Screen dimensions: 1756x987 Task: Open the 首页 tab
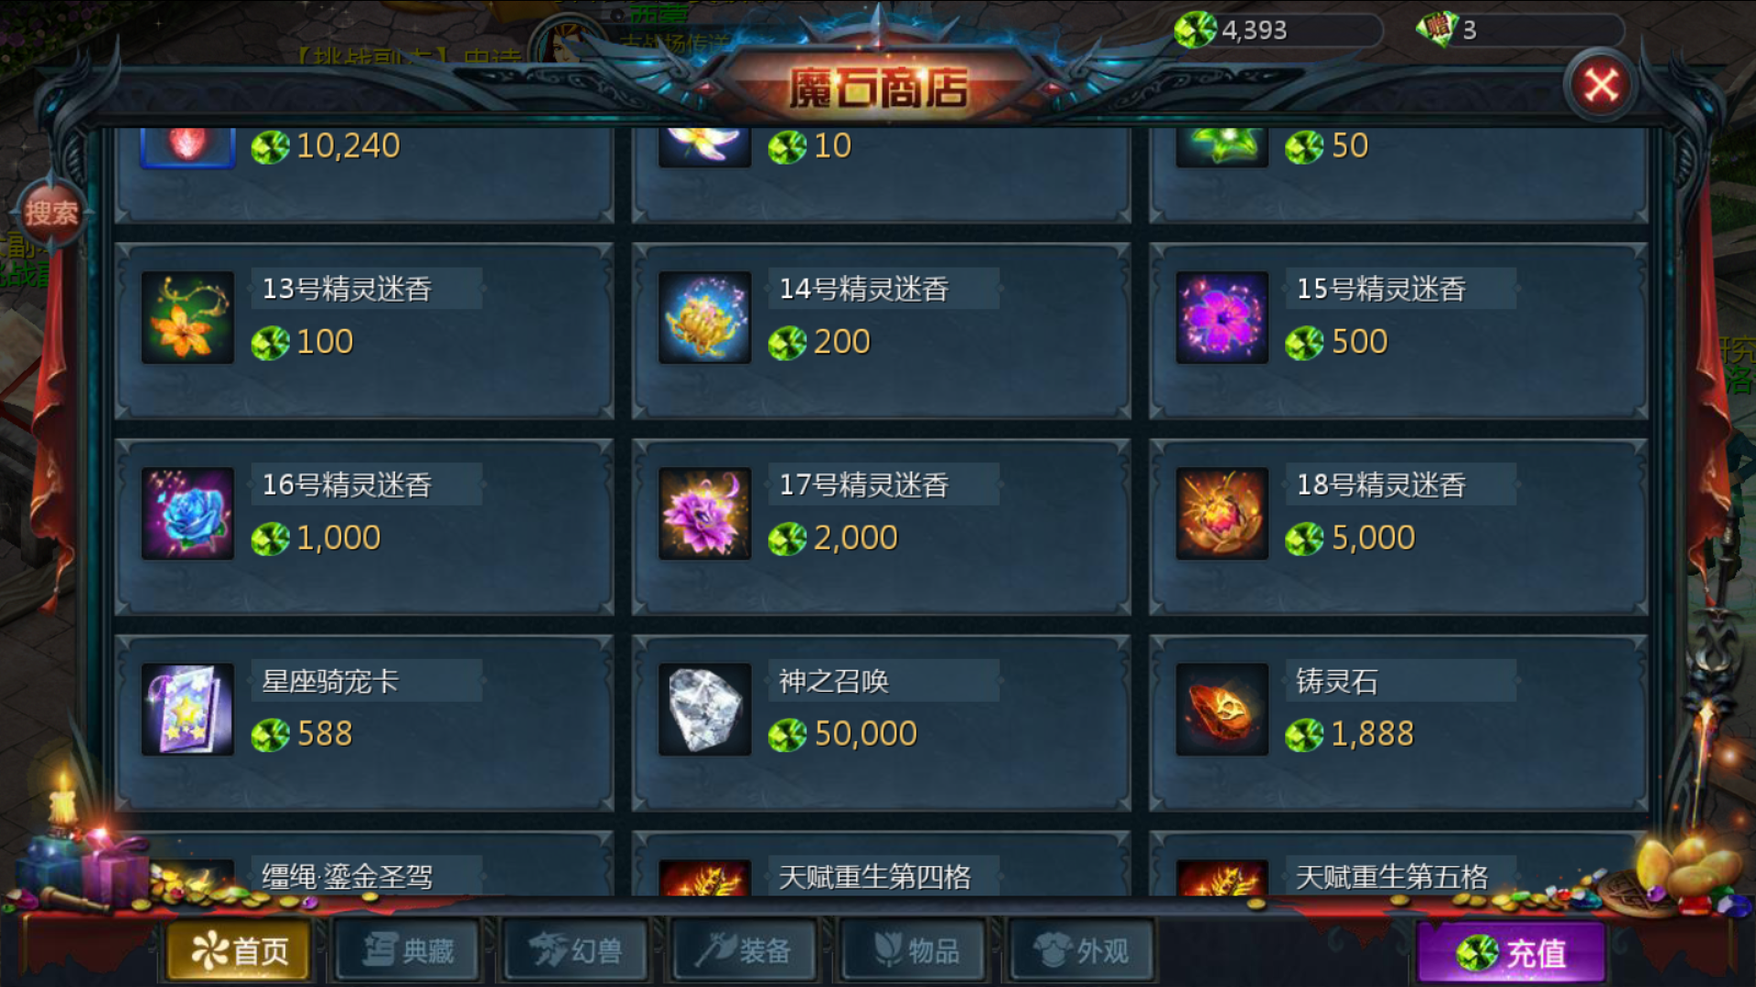pyautogui.click(x=239, y=951)
